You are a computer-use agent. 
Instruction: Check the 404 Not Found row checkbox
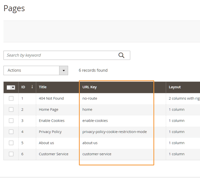pos(11,98)
